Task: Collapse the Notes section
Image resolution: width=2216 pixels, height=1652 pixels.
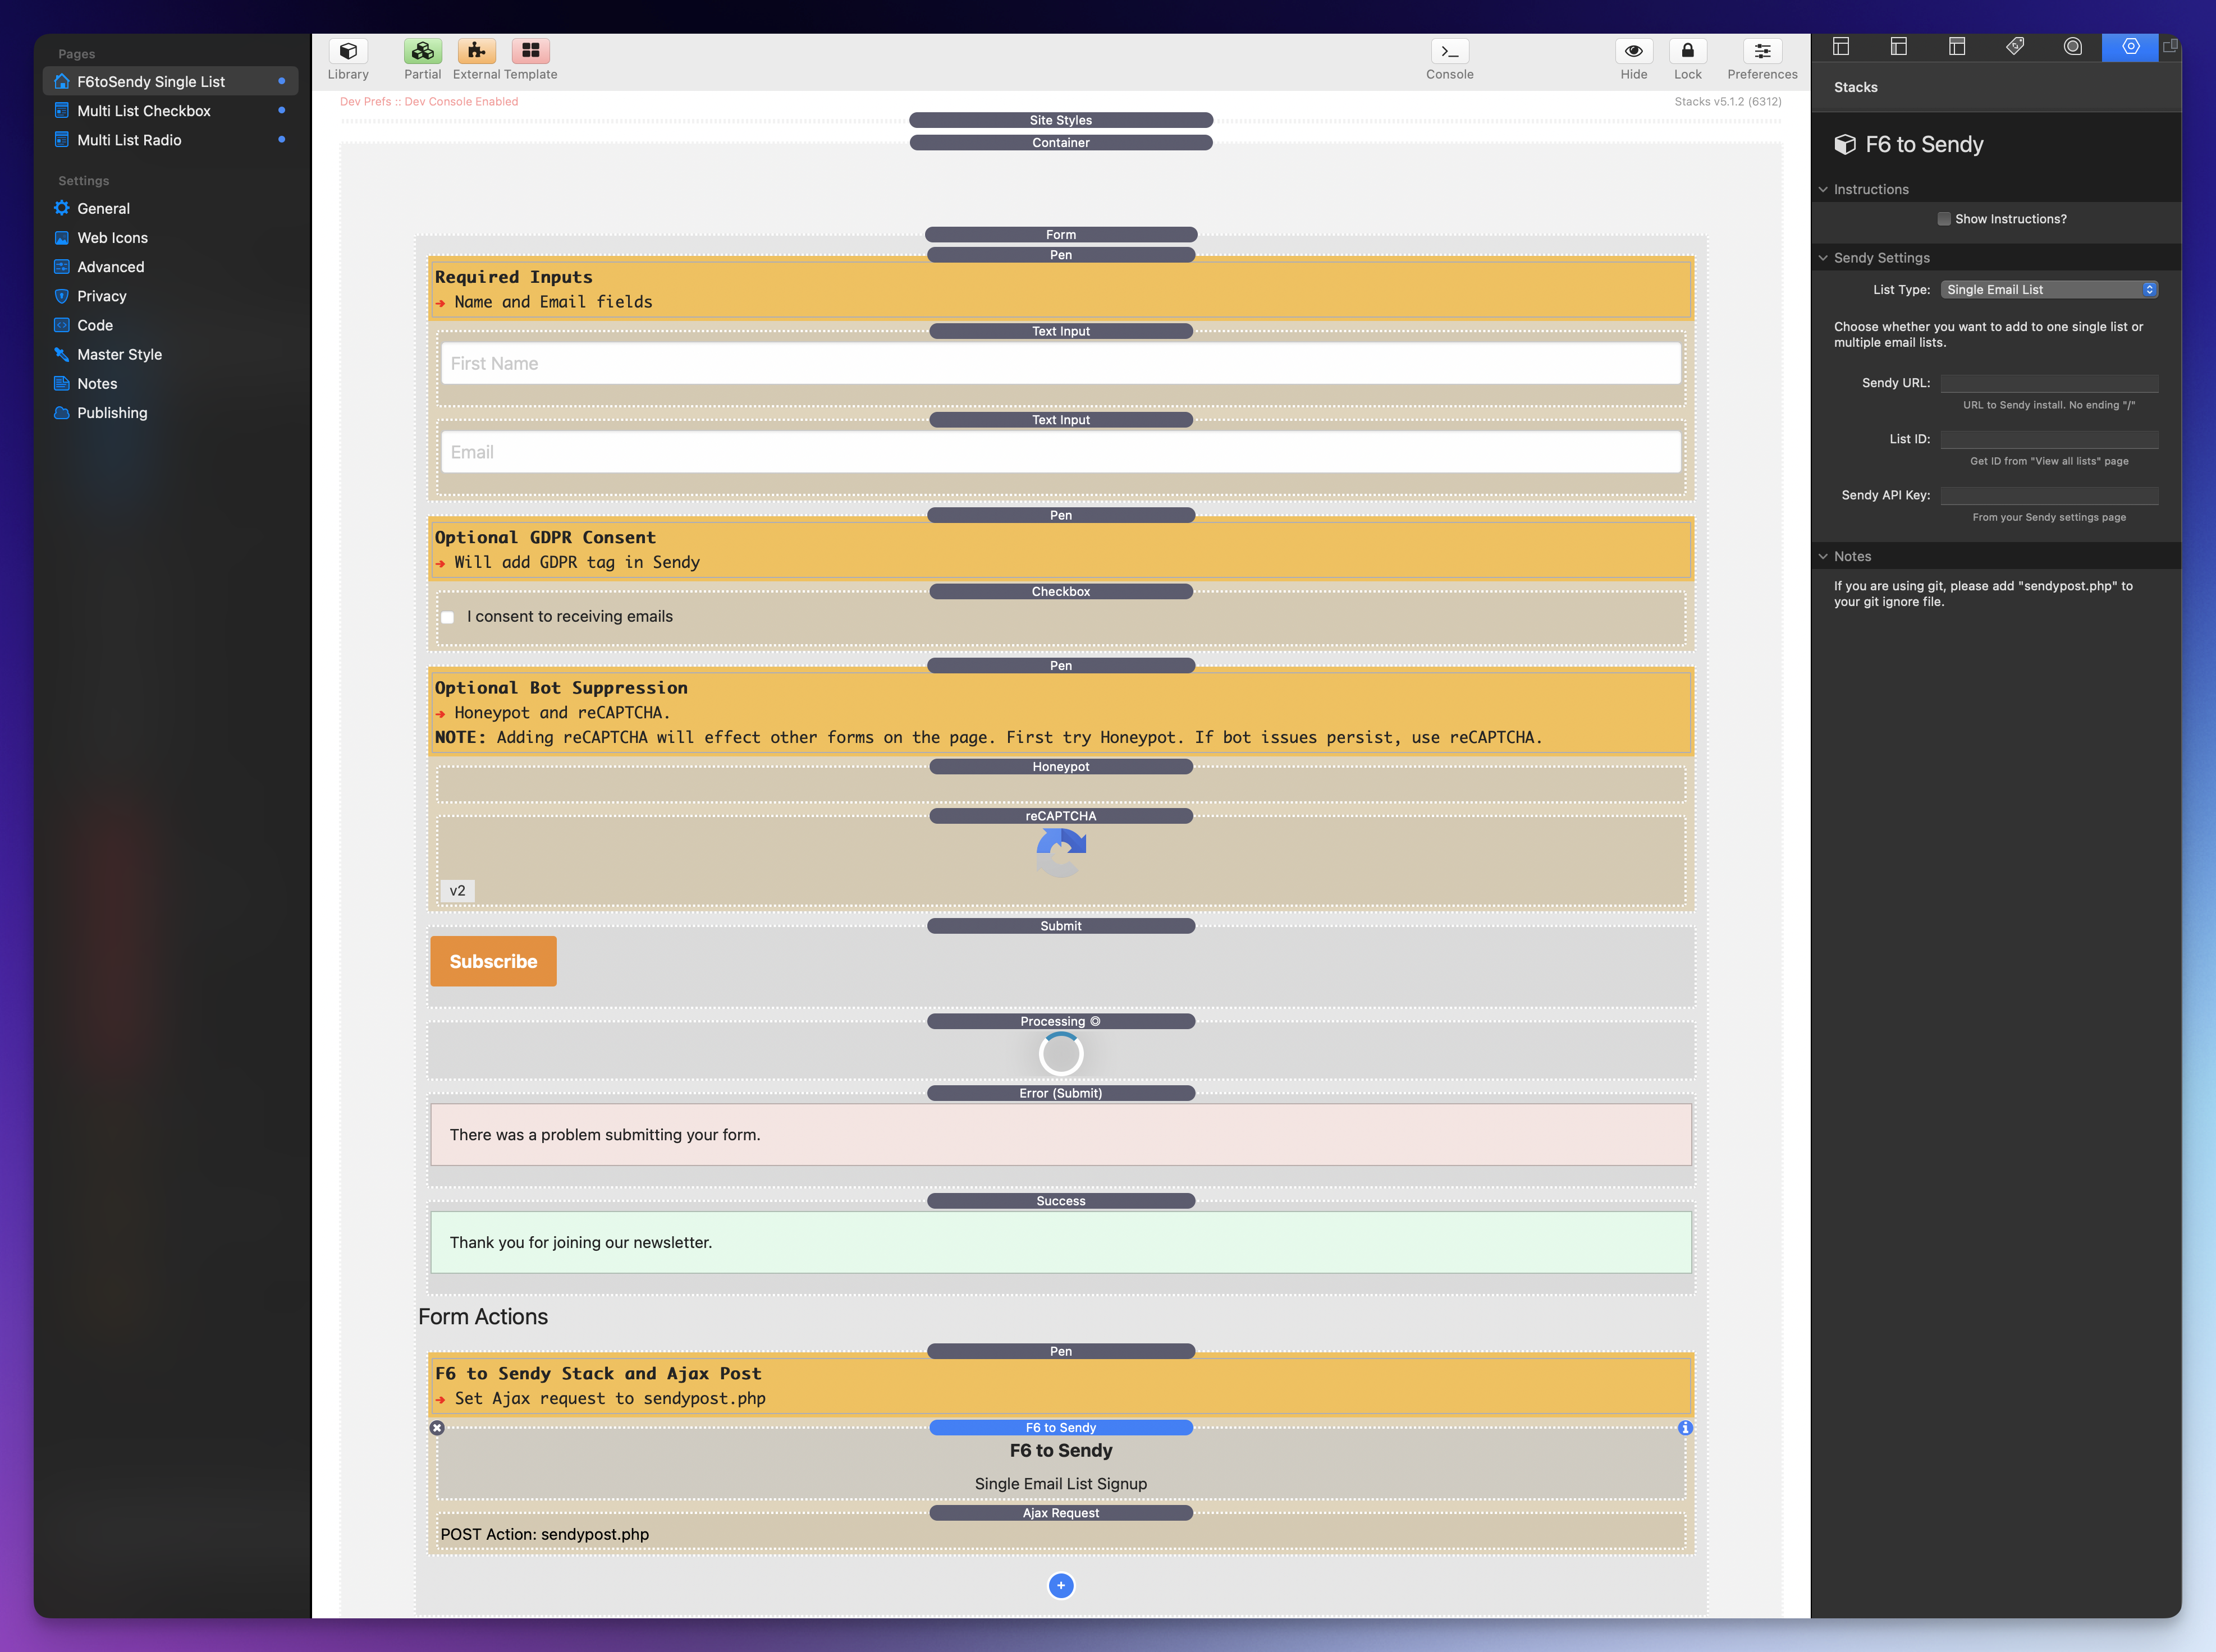Action: (x=1823, y=556)
